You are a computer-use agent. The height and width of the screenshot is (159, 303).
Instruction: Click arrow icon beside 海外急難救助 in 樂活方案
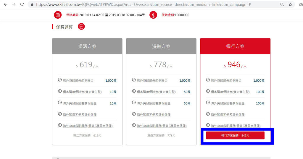coord(60,125)
